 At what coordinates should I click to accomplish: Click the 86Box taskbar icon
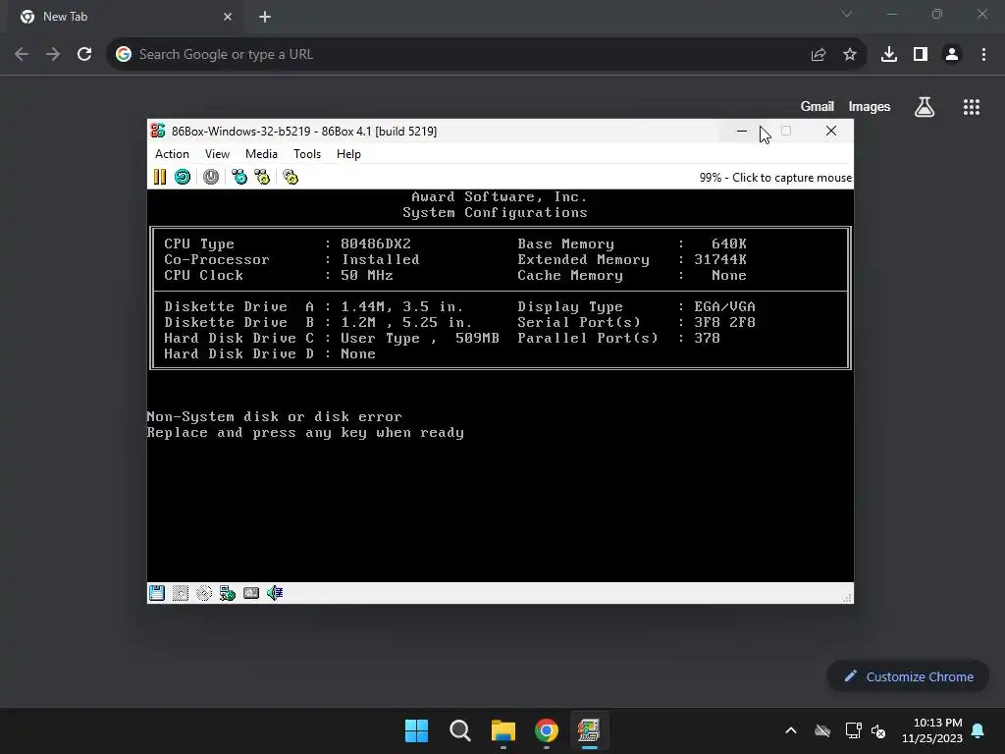point(589,730)
